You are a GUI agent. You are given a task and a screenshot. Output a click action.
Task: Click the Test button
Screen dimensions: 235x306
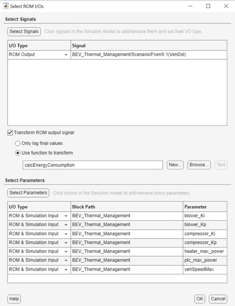pyautogui.click(x=221, y=165)
